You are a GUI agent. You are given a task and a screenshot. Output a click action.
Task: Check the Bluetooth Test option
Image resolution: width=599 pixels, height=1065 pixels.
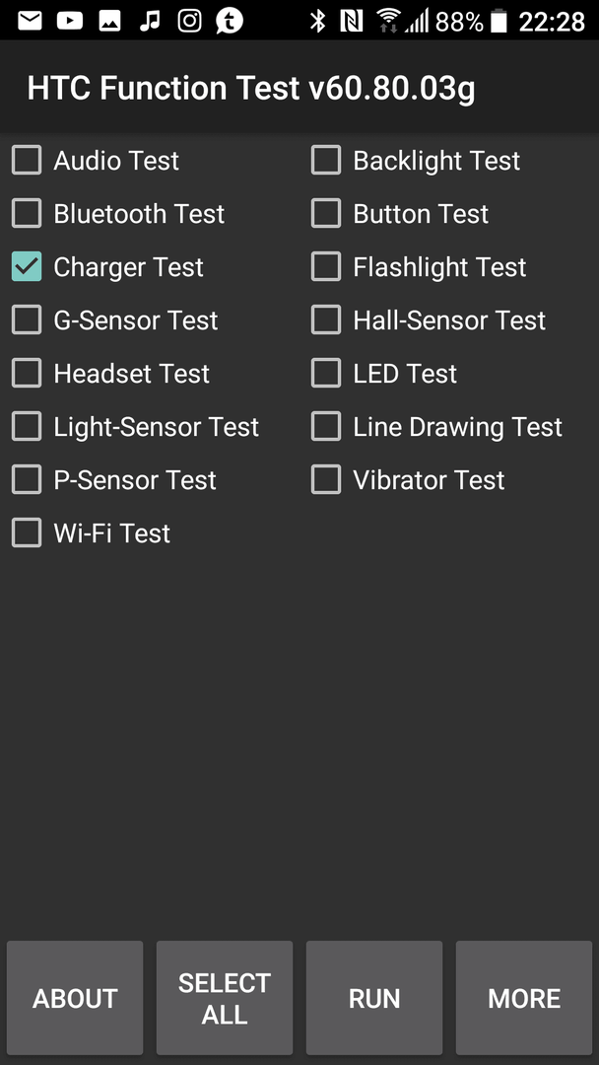coord(27,213)
